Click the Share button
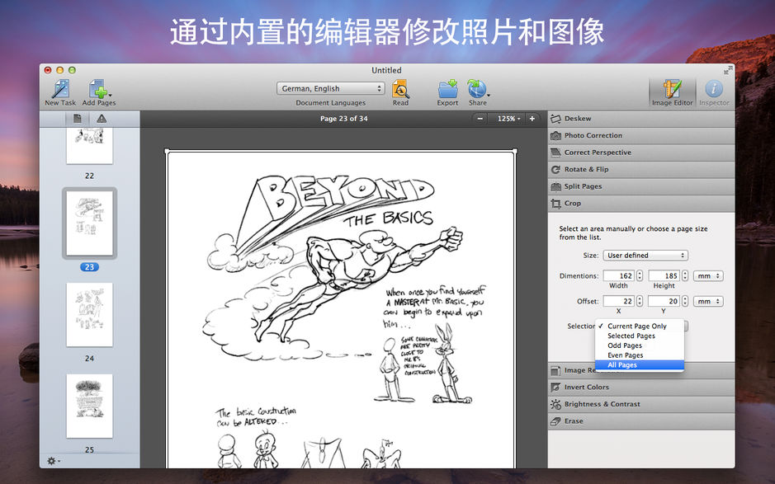The height and width of the screenshot is (484, 775). pos(477,91)
